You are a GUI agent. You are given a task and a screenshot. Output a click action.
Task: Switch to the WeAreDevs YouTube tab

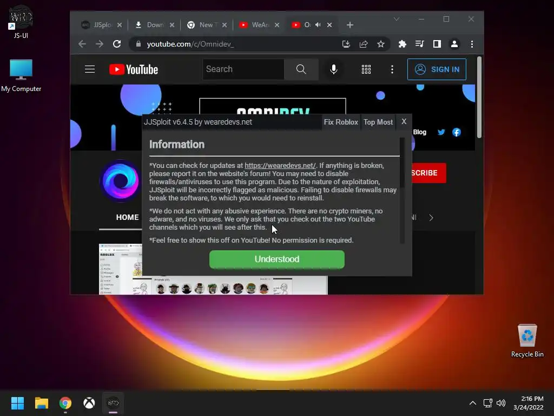[255, 25]
